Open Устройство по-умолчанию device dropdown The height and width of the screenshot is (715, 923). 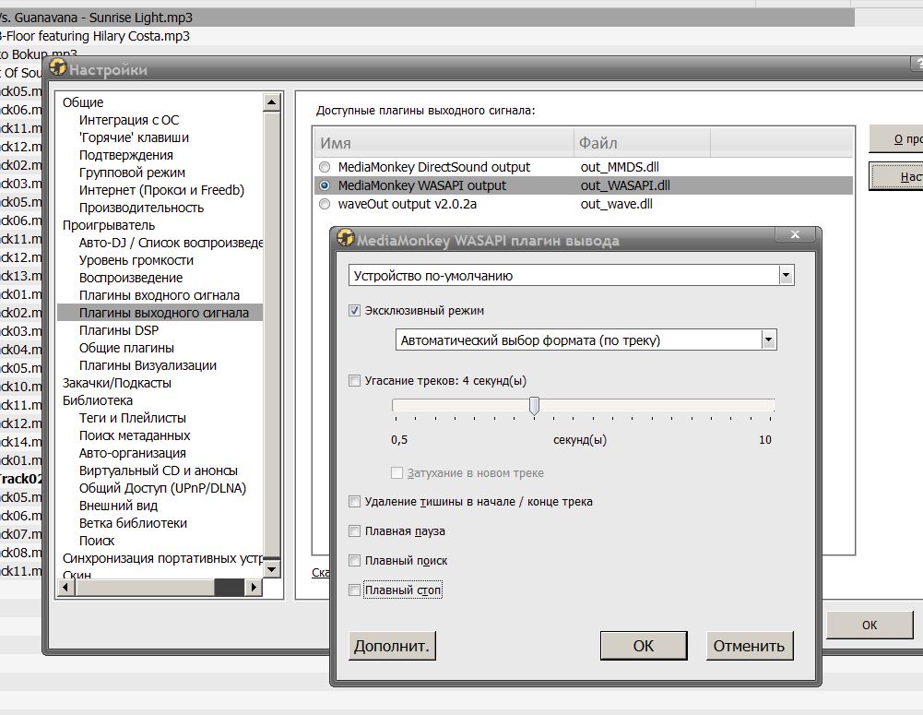coord(786,276)
